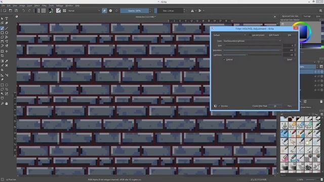Select the Color Picker eyedropper tool
The width and height of the screenshot is (324, 182).
(7, 61)
